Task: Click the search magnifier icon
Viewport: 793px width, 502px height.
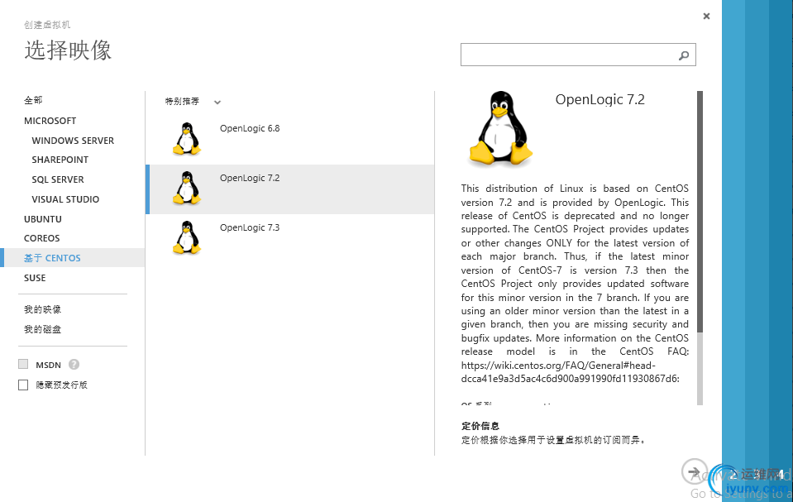Action: (x=684, y=55)
